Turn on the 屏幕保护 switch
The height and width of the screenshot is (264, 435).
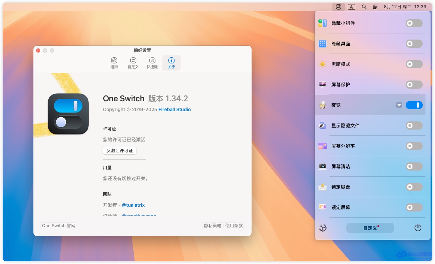point(414,85)
